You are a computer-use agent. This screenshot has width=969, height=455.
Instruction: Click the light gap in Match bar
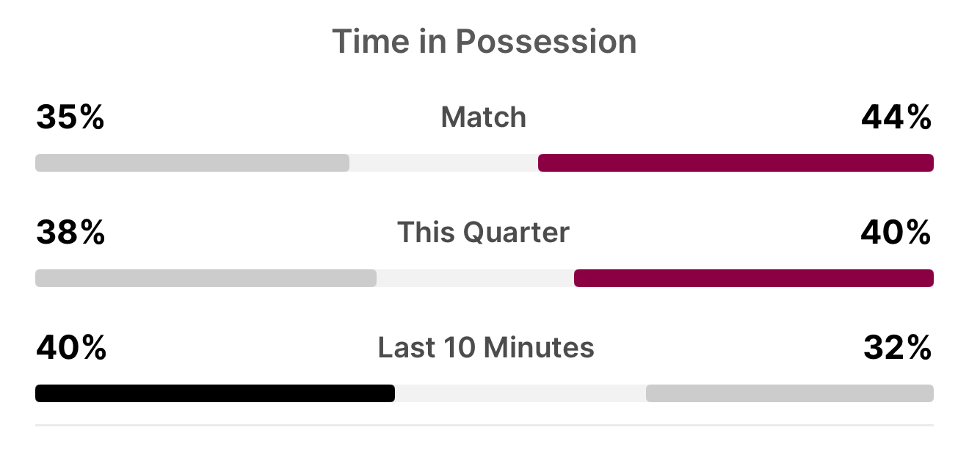443,163
